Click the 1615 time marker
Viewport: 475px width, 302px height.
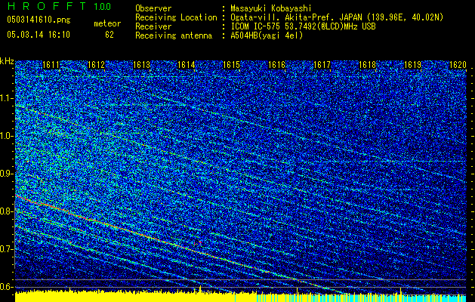pos(231,65)
